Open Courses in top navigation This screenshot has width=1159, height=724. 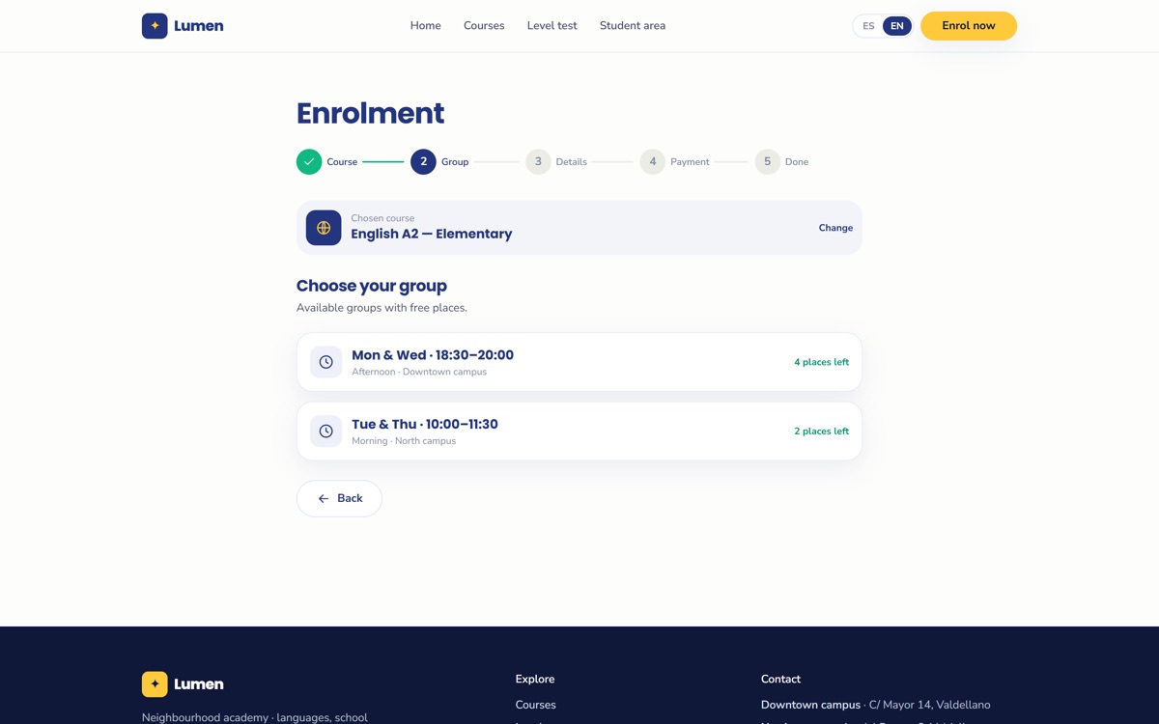pyautogui.click(x=484, y=26)
